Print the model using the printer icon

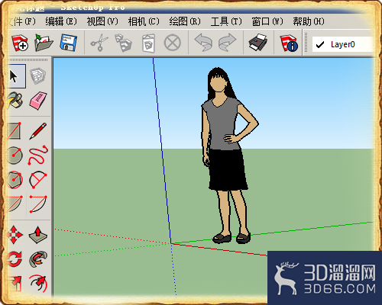click(257, 43)
